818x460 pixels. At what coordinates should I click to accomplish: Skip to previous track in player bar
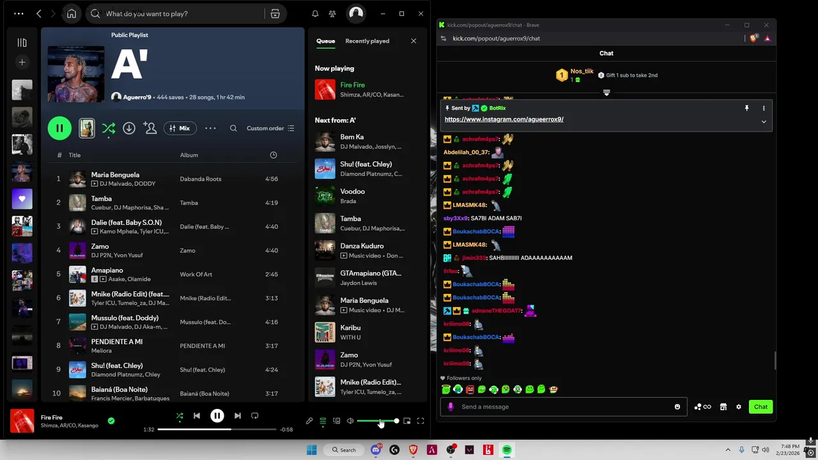[197, 416]
